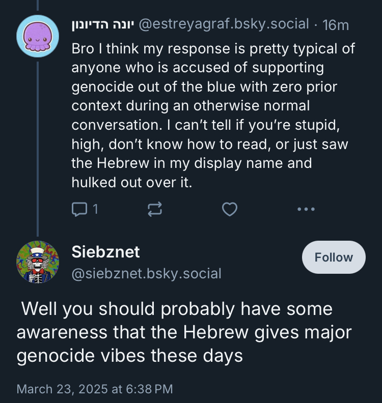Click the reply speech bubble icon

click(x=79, y=209)
